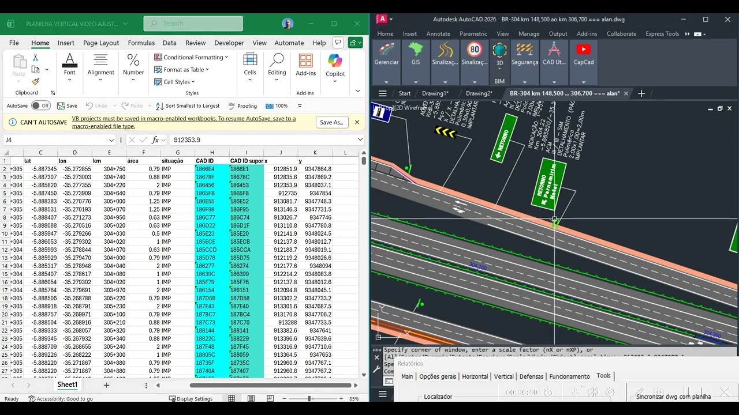Open the Number format group in Excel
This screenshot has width=739, height=415.
(133, 67)
